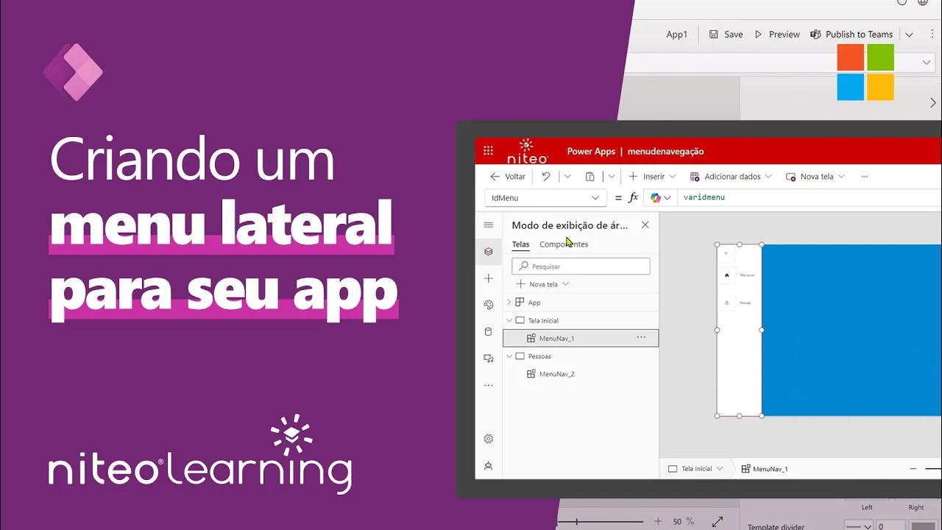Expand the Publish to Teams chevron

[910, 35]
